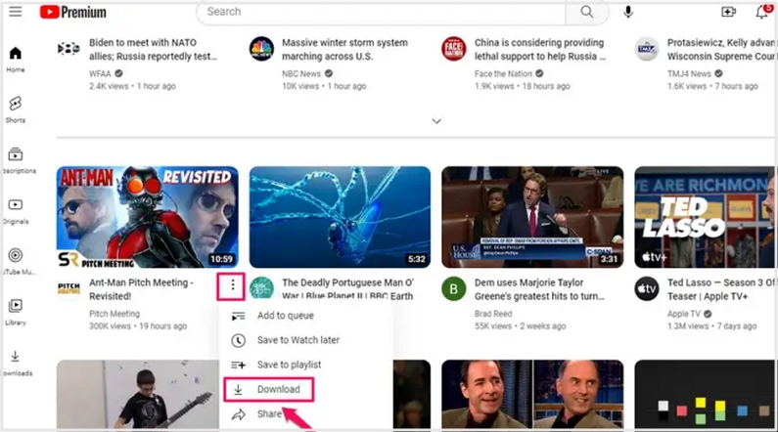Image resolution: width=778 pixels, height=432 pixels.
Task: Open the colored squares video thumbnail
Action: point(706,394)
